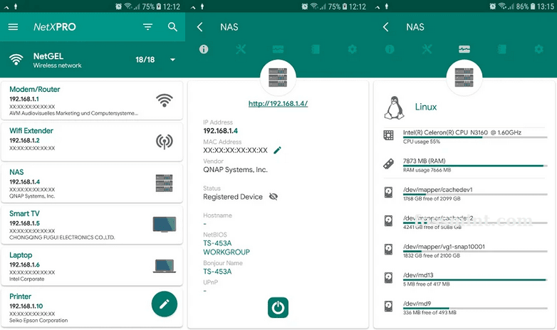This screenshot has width=557, height=330.
Task: Tap the alarm icon in left status bar
Action: coord(119,6)
